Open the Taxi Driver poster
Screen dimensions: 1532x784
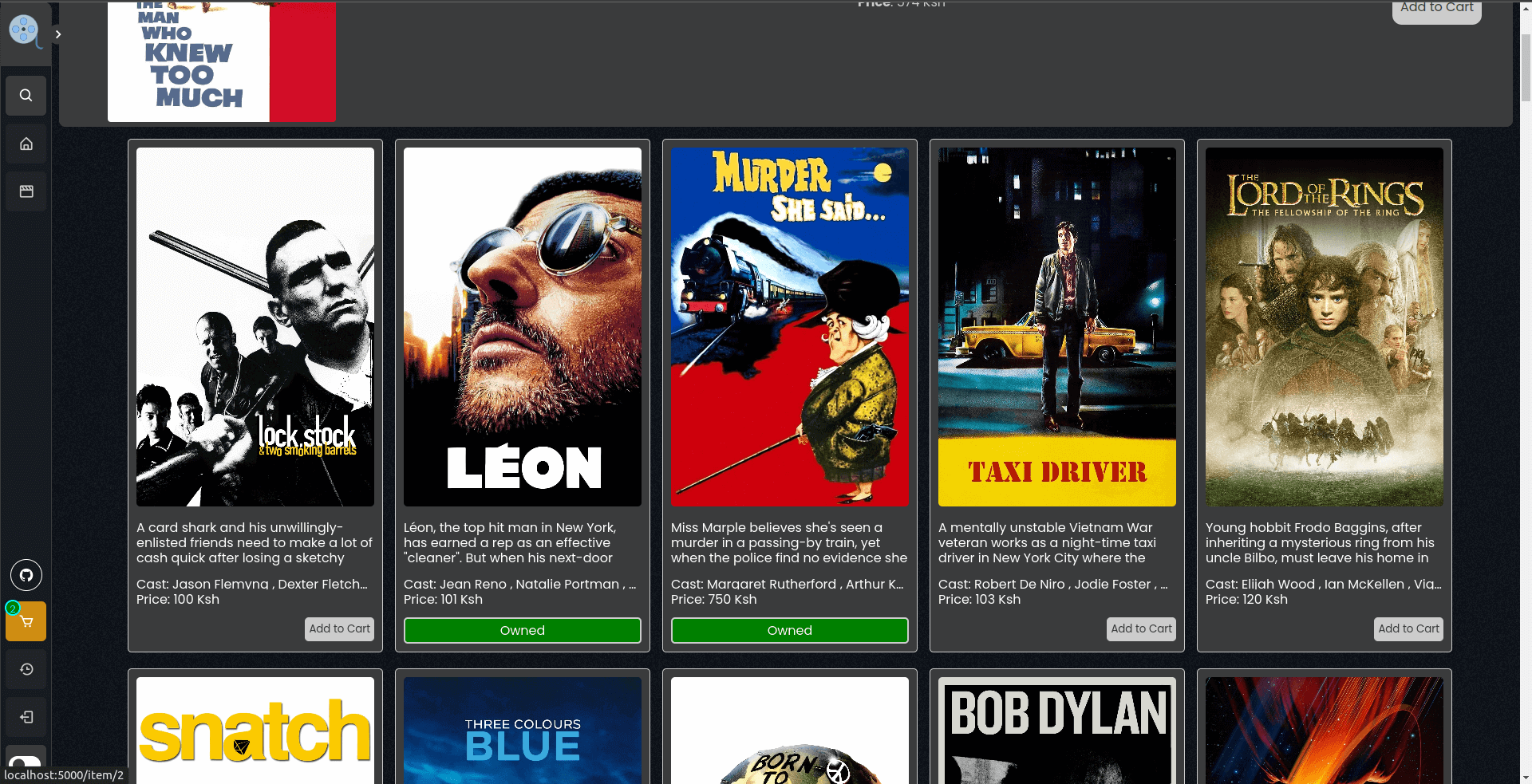pos(1057,327)
